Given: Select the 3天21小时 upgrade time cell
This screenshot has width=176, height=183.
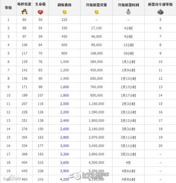Looking at the screenshot, I should tap(128, 154).
